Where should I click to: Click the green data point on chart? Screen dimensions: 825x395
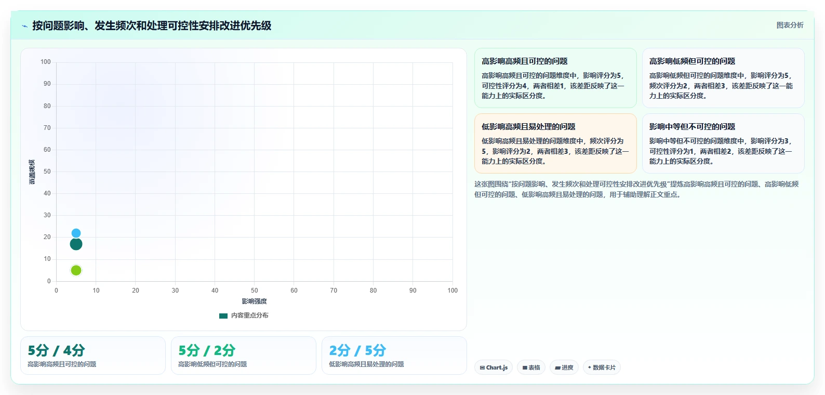pos(76,270)
